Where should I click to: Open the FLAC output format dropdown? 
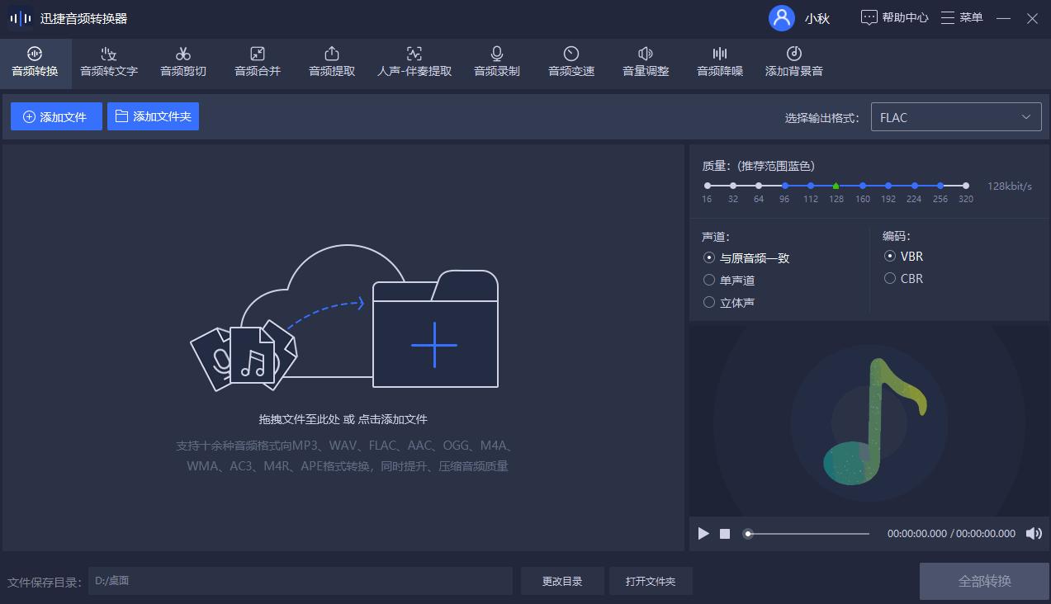[955, 116]
